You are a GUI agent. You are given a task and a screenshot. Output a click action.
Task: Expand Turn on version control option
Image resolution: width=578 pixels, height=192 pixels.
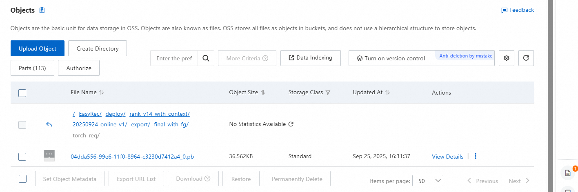point(391,58)
